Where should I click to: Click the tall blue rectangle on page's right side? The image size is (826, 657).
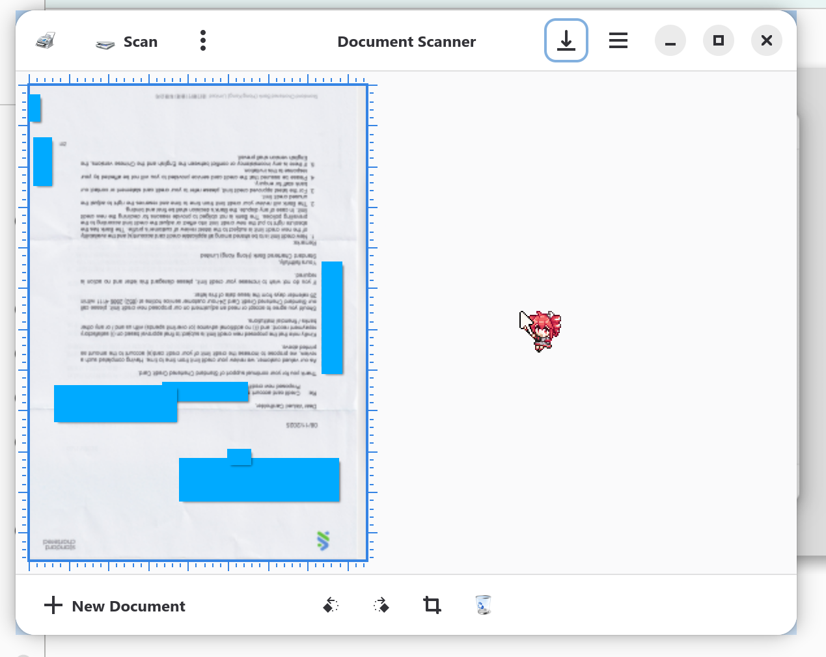coord(332,317)
